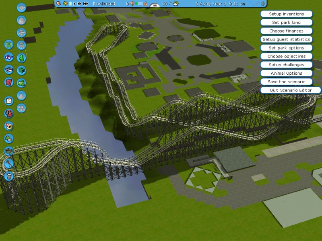Select the green cube box icon

[x=21, y=71]
